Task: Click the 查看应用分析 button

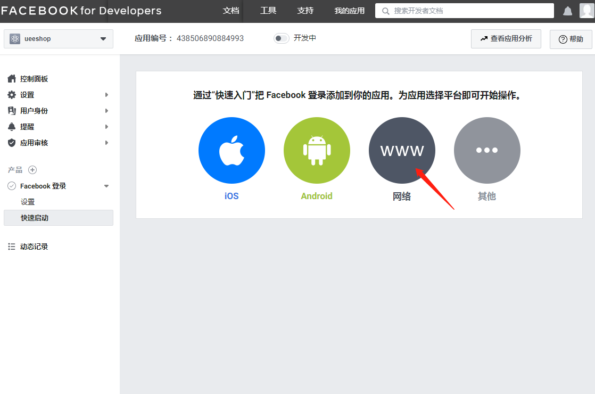Action: point(506,39)
